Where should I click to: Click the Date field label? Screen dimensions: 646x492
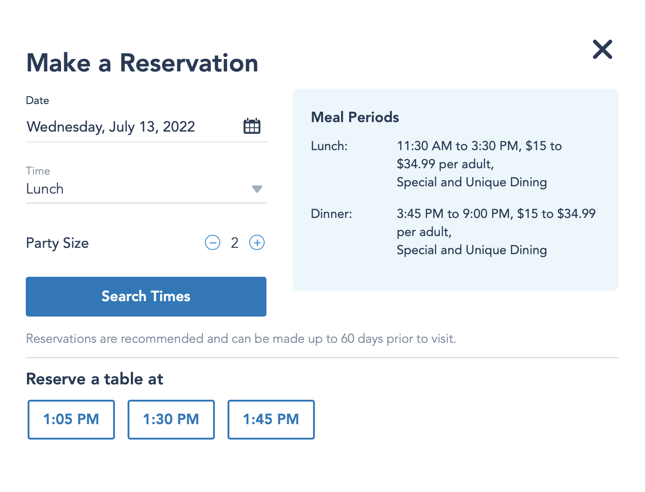[x=38, y=100]
